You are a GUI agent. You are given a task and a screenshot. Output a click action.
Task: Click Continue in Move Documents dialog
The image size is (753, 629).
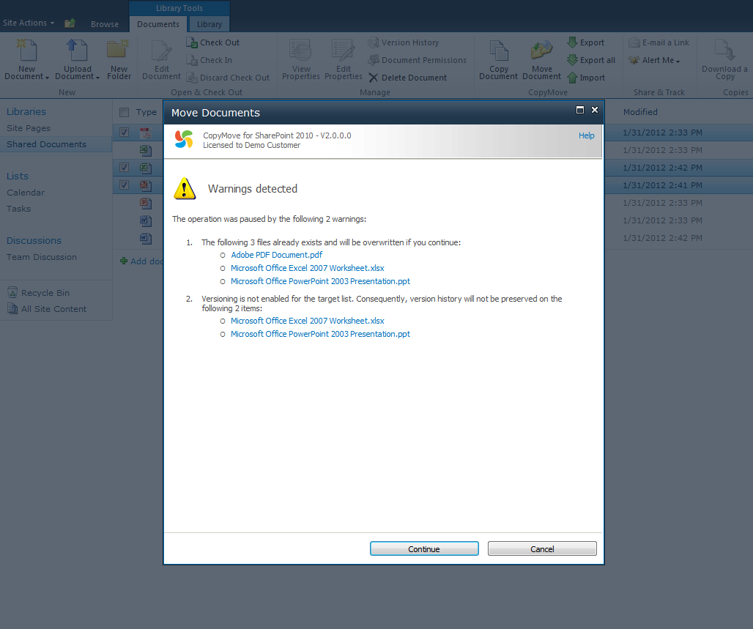point(424,548)
